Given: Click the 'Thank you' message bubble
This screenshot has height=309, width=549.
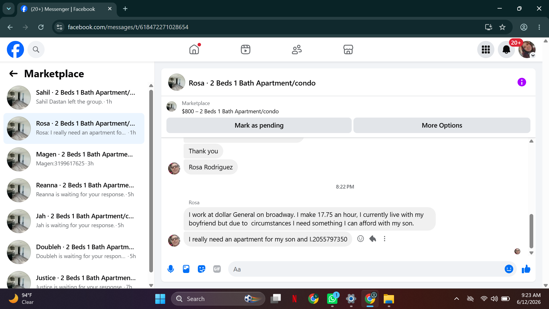Looking at the screenshot, I should (203, 151).
